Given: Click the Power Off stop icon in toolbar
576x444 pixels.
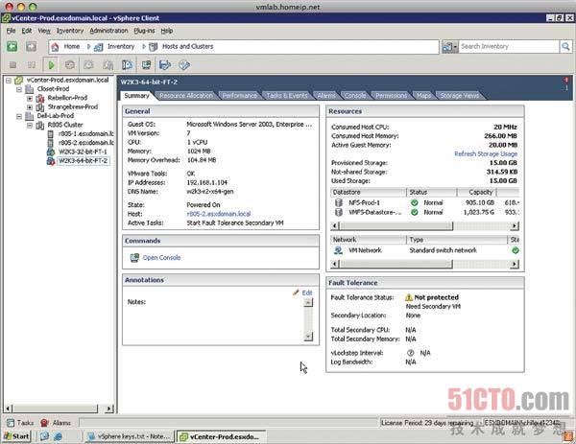Looking at the screenshot, I should point(12,65).
